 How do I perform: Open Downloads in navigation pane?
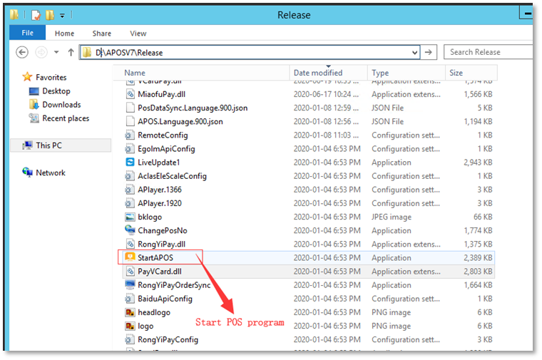click(61, 105)
